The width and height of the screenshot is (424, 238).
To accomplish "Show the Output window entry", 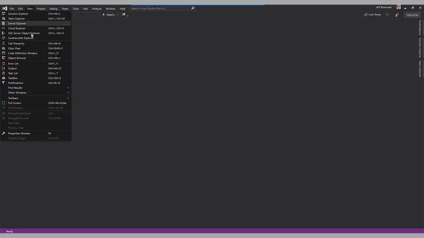I will [36, 69].
